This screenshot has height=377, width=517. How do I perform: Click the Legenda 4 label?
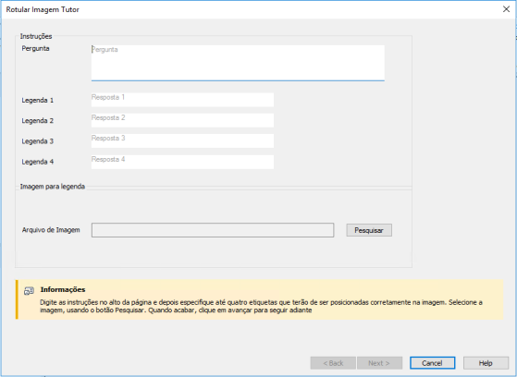pos(38,162)
